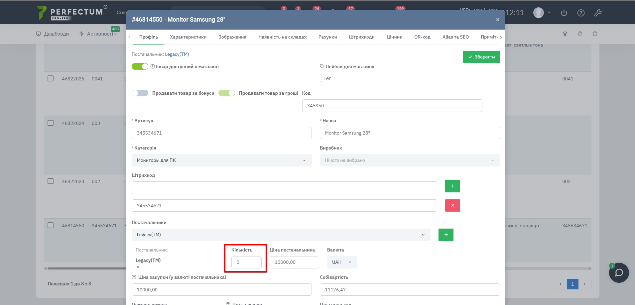
Task: Expand the Виробник dropdown
Action: (409, 160)
